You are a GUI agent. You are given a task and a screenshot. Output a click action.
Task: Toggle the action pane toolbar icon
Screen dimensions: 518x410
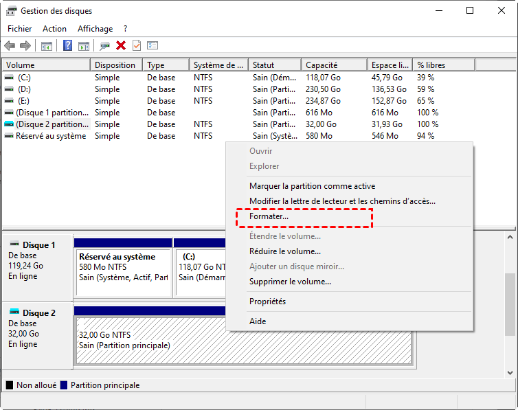tap(84, 45)
